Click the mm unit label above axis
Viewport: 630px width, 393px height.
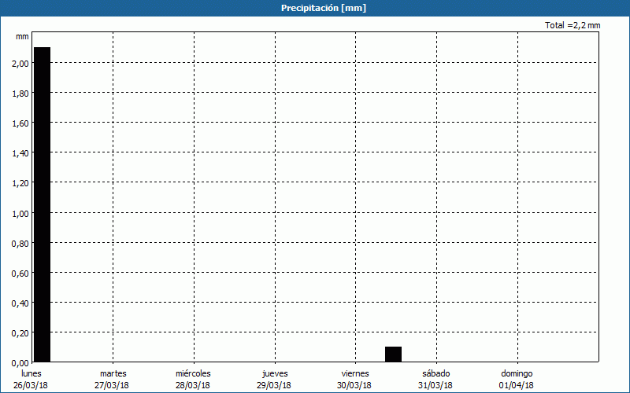(22, 37)
